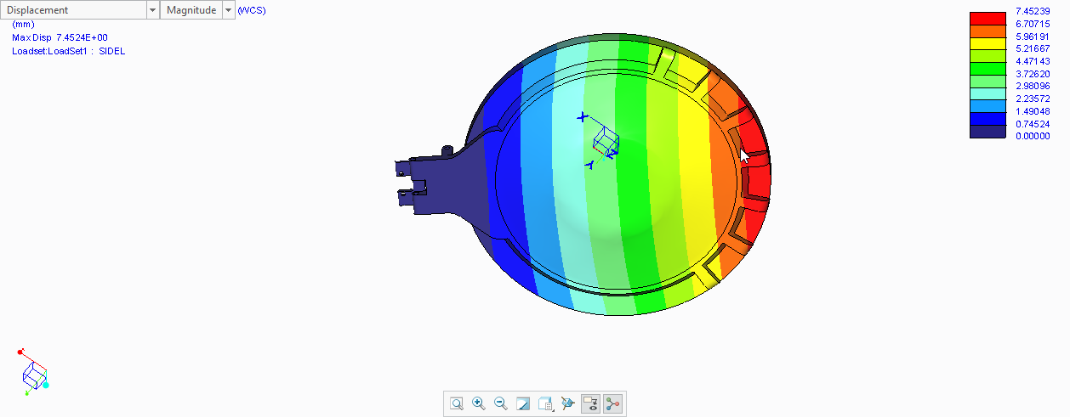The image size is (1070, 417).
Task: Click the 'Max Disp 7.4524E+00' text
Action: tap(60, 37)
